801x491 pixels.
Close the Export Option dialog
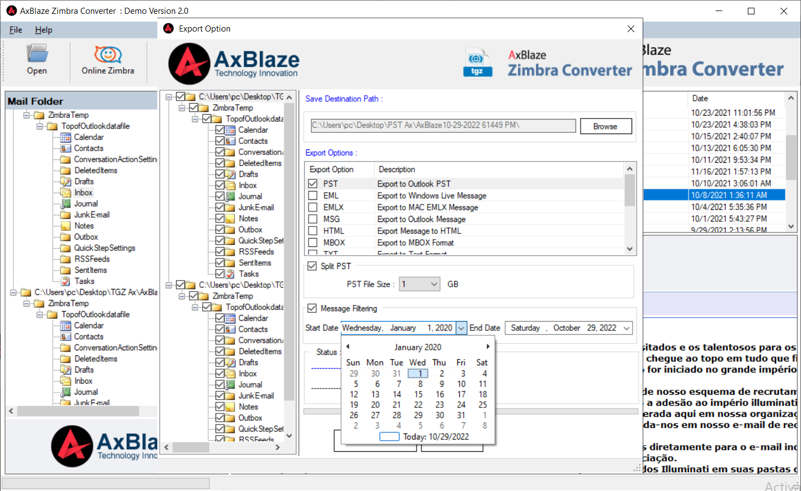click(x=631, y=29)
